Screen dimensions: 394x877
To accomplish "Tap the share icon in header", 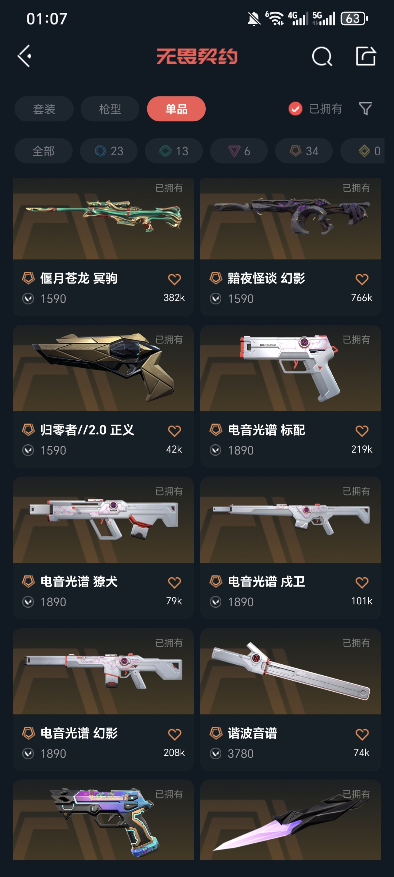I will coord(366,56).
